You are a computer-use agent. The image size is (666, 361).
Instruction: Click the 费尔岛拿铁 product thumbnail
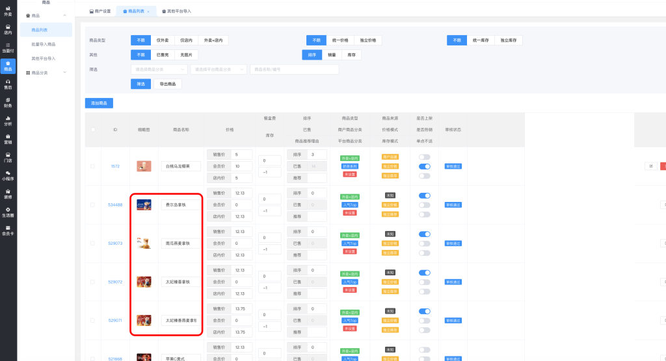(x=144, y=205)
